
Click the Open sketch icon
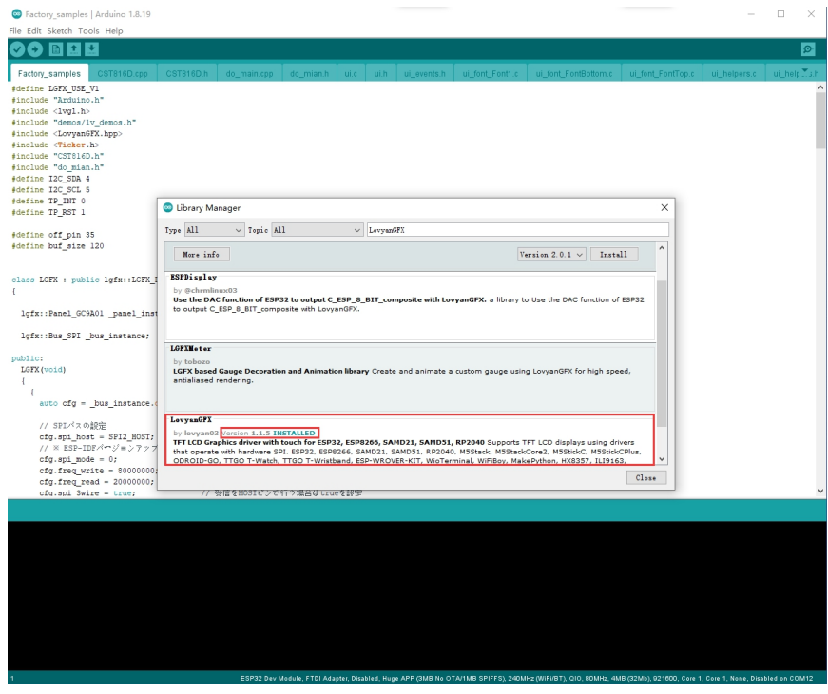pos(73,48)
